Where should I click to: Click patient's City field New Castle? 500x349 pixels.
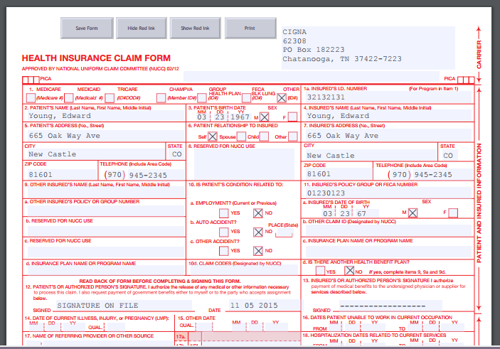(95, 154)
